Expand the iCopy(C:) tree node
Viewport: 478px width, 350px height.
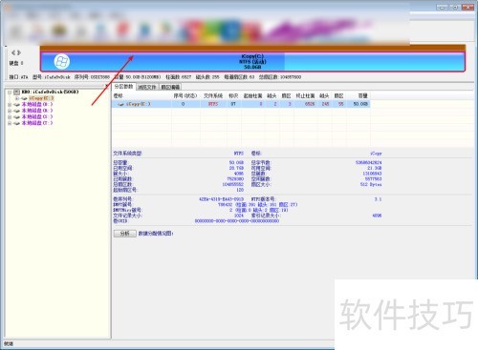tap(17, 98)
